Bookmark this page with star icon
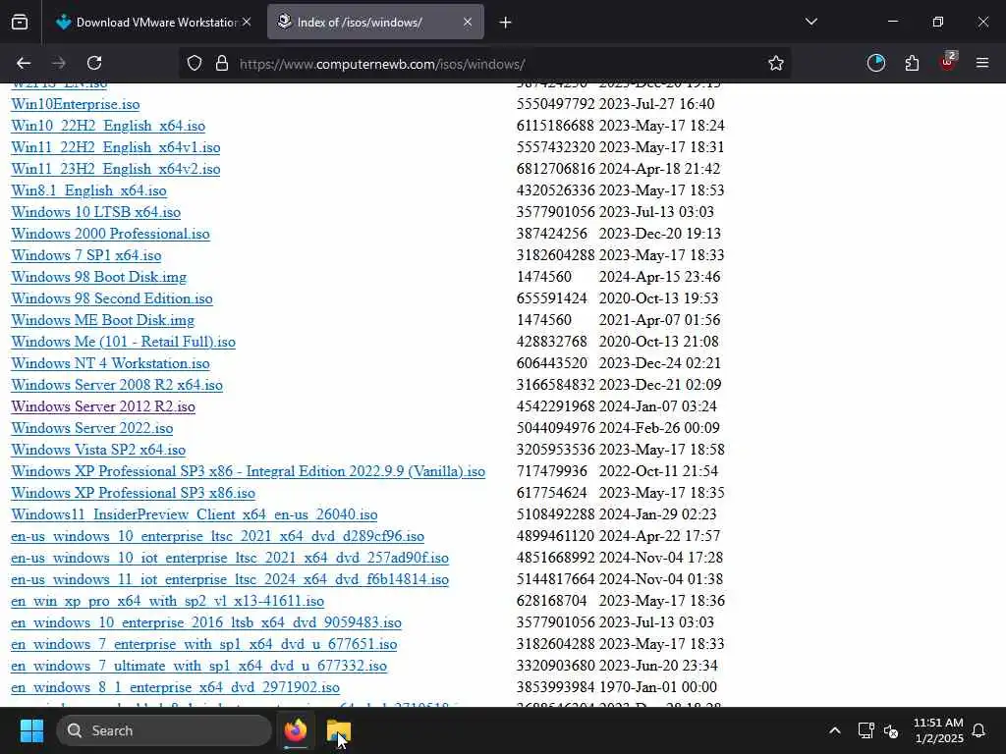Screen dimensions: 1006x754 coord(776,64)
